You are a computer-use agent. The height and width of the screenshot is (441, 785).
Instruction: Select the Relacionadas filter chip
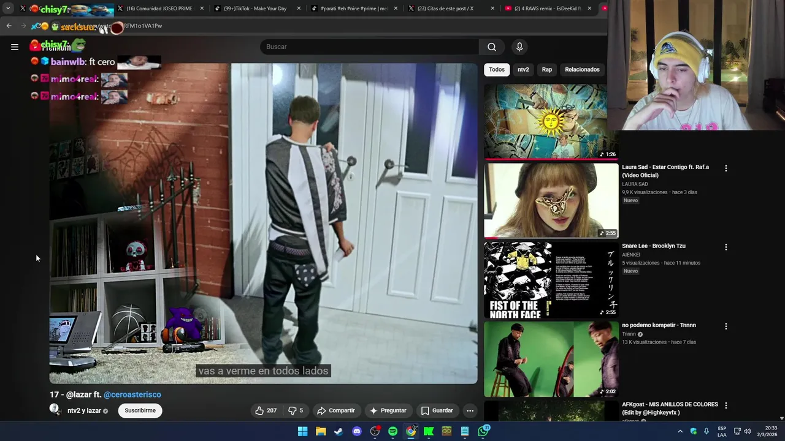[582, 69]
